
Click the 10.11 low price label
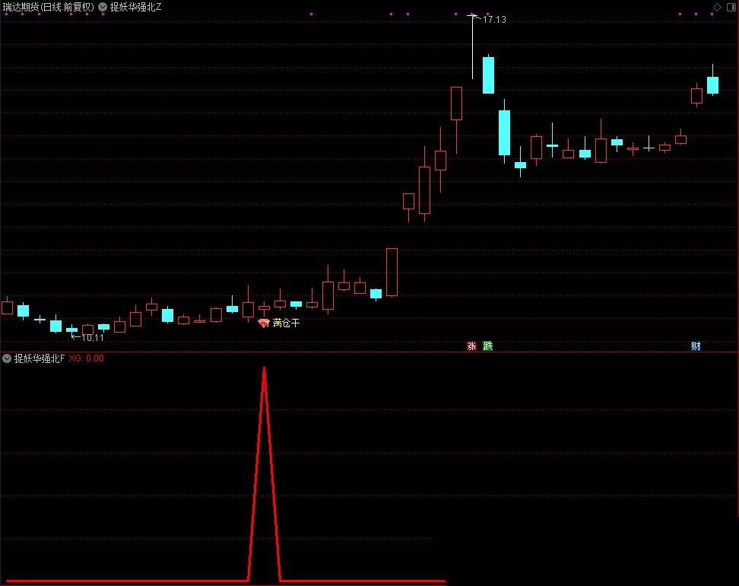(x=92, y=338)
